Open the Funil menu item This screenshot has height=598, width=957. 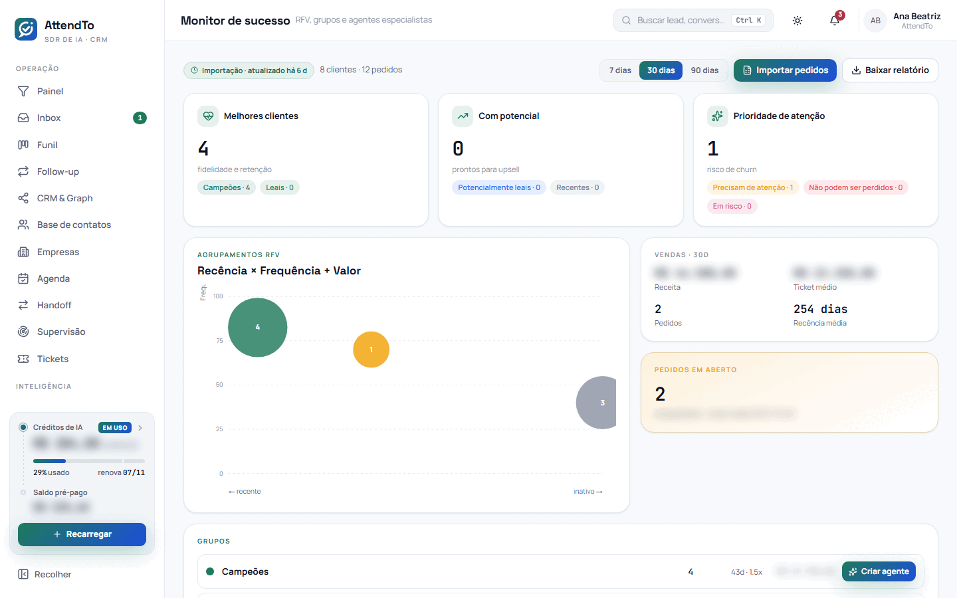click(x=82, y=145)
